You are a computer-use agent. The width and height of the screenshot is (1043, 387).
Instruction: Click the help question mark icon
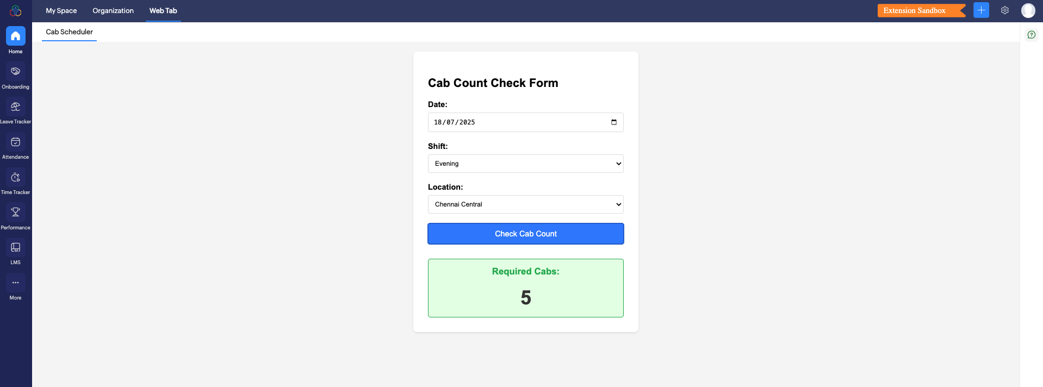click(1031, 35)
